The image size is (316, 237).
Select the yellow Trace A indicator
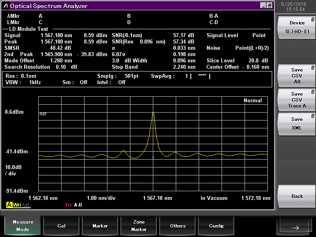click(8, 205)
